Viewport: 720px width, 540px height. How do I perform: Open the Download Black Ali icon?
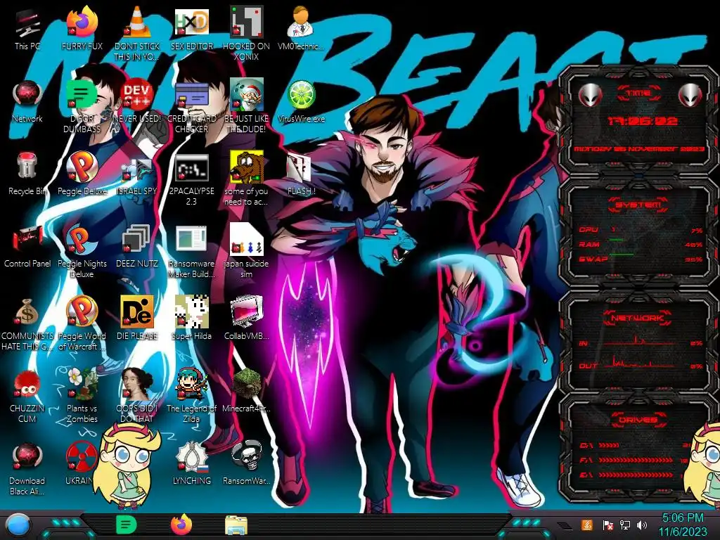27,457
